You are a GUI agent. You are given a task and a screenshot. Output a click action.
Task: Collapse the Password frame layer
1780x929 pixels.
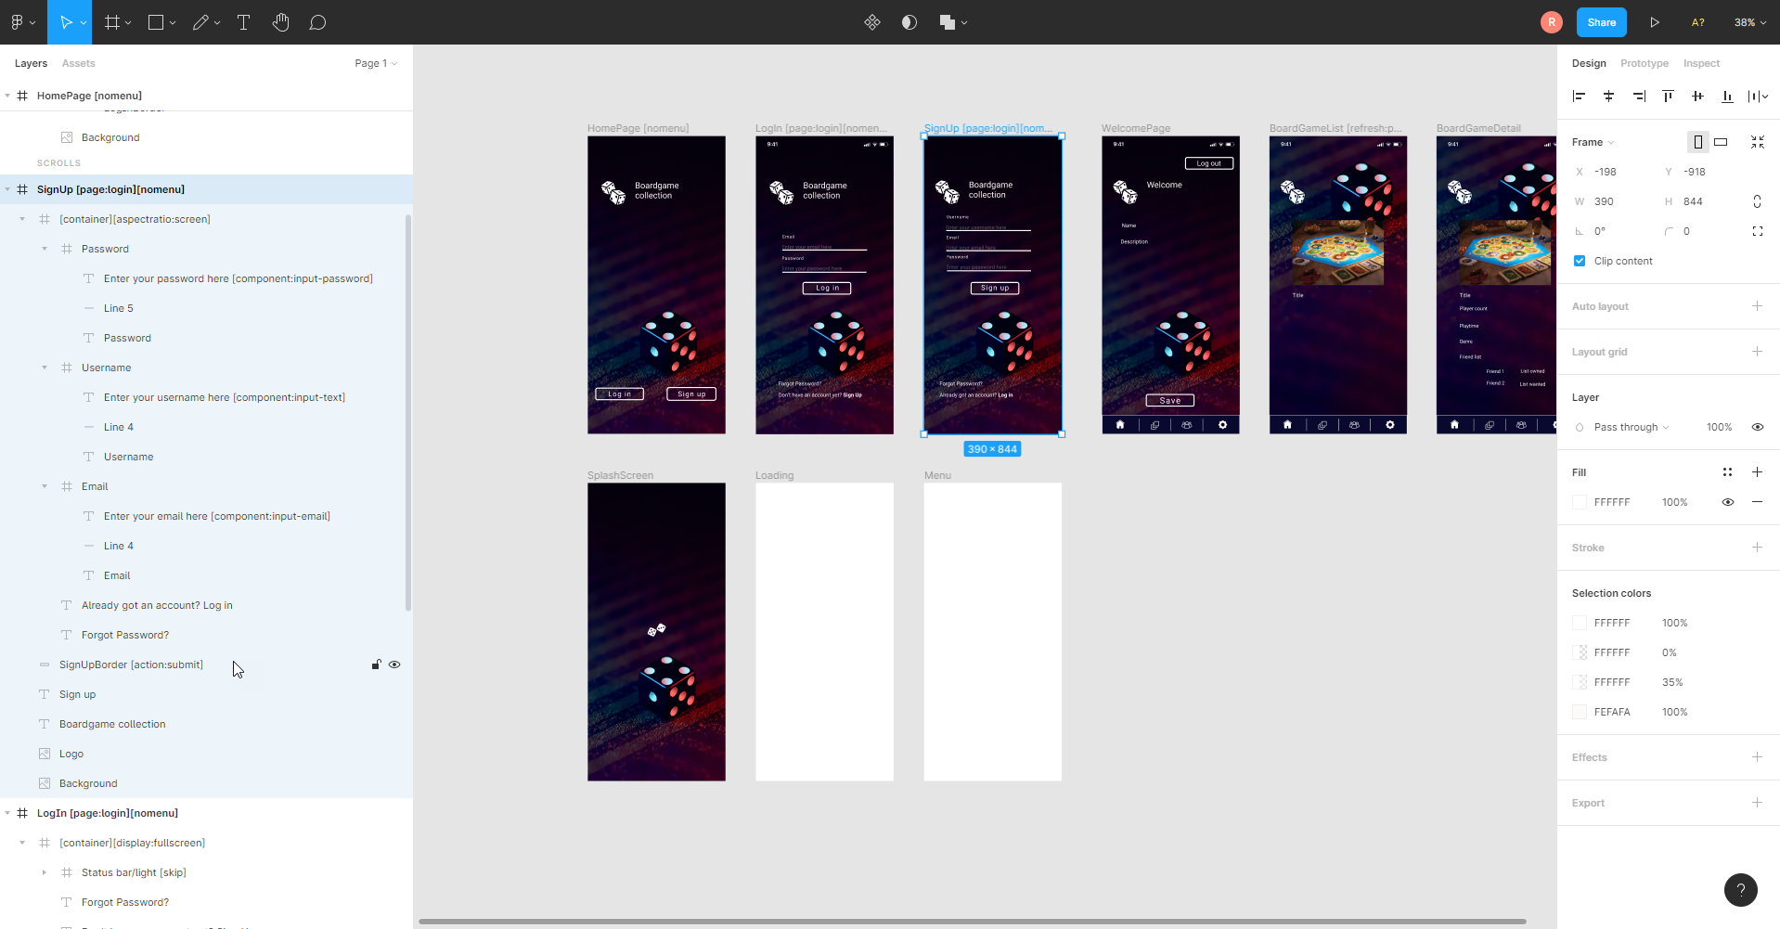point(45,249)
